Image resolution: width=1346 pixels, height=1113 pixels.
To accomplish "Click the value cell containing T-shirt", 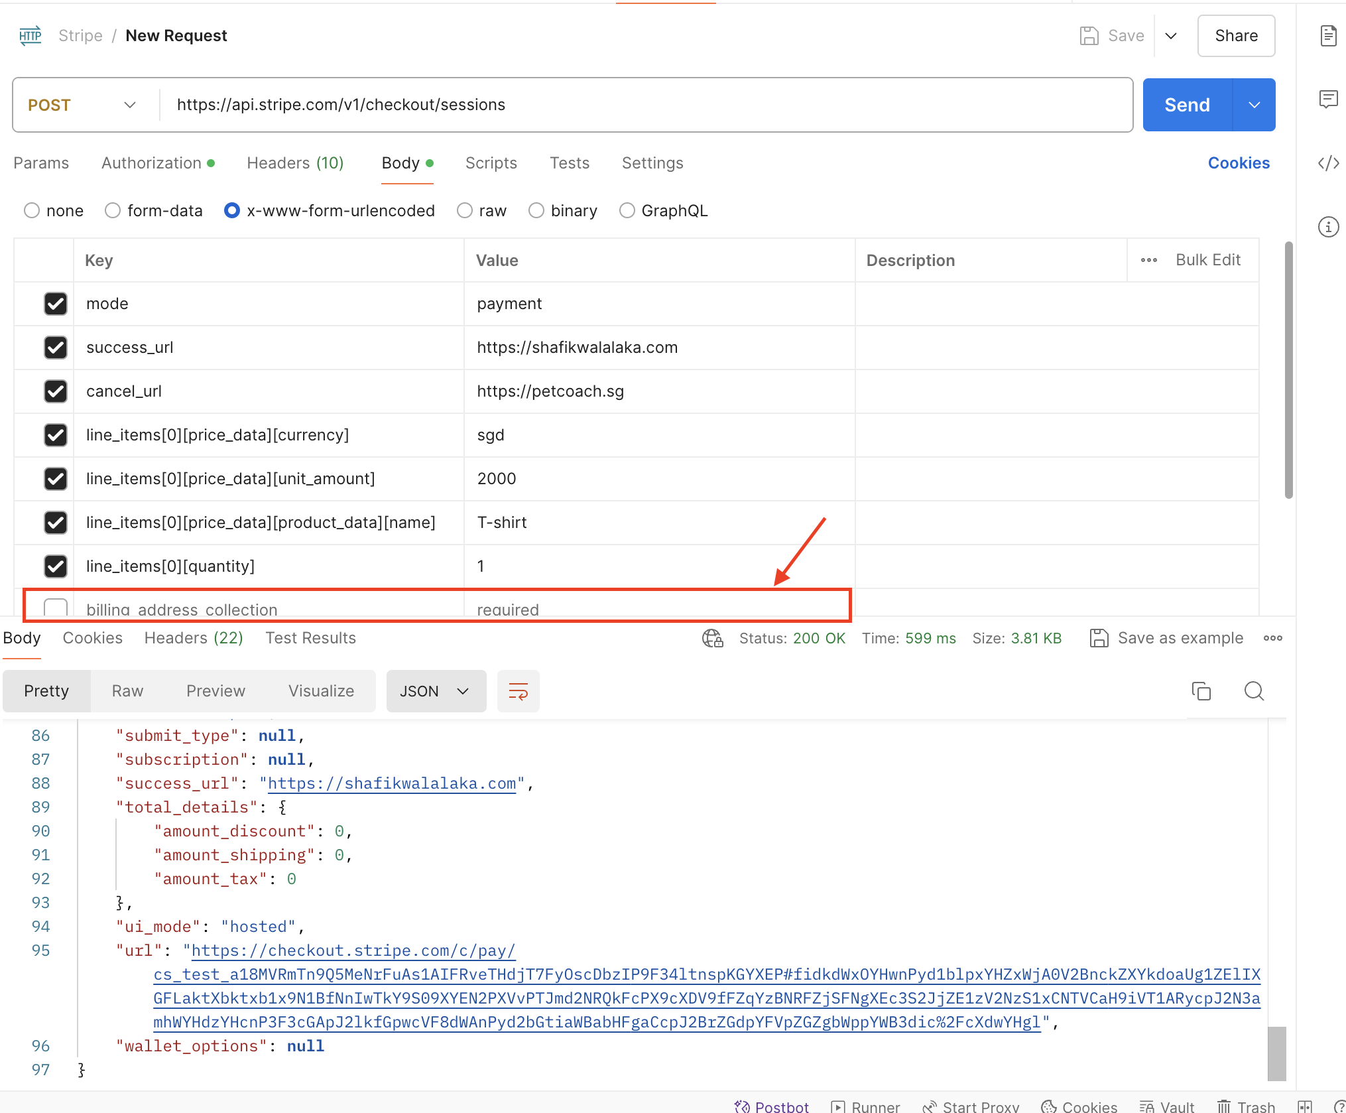I will tap(660, 523).
